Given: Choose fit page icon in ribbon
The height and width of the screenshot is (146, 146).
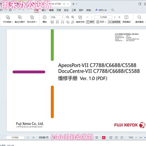Looking at the screenshot, I should 57,22.
